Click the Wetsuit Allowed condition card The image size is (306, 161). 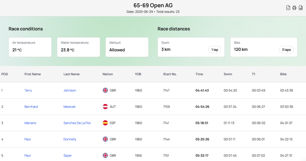point(127,47)
